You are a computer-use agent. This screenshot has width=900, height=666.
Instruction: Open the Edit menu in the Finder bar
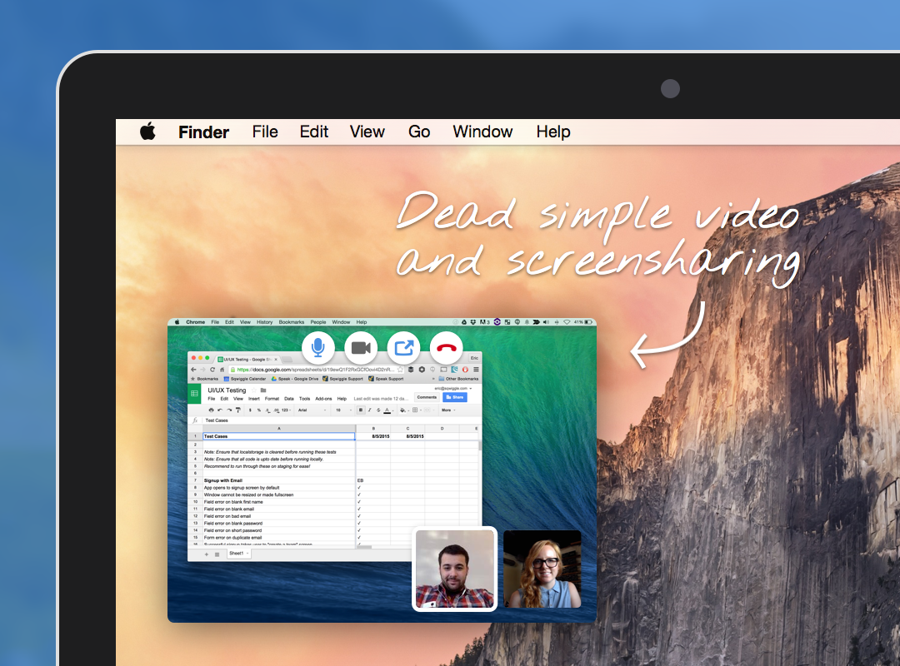coord(314,132)
